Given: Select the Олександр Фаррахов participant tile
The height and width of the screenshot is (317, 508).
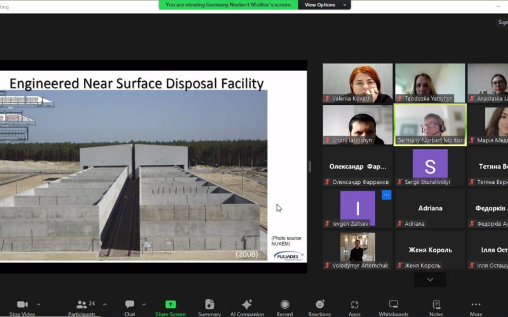Looking at the screenshot, I should point(358,167).
